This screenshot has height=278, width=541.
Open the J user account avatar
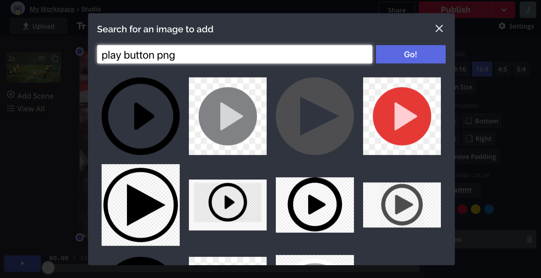tap(528, 10)
